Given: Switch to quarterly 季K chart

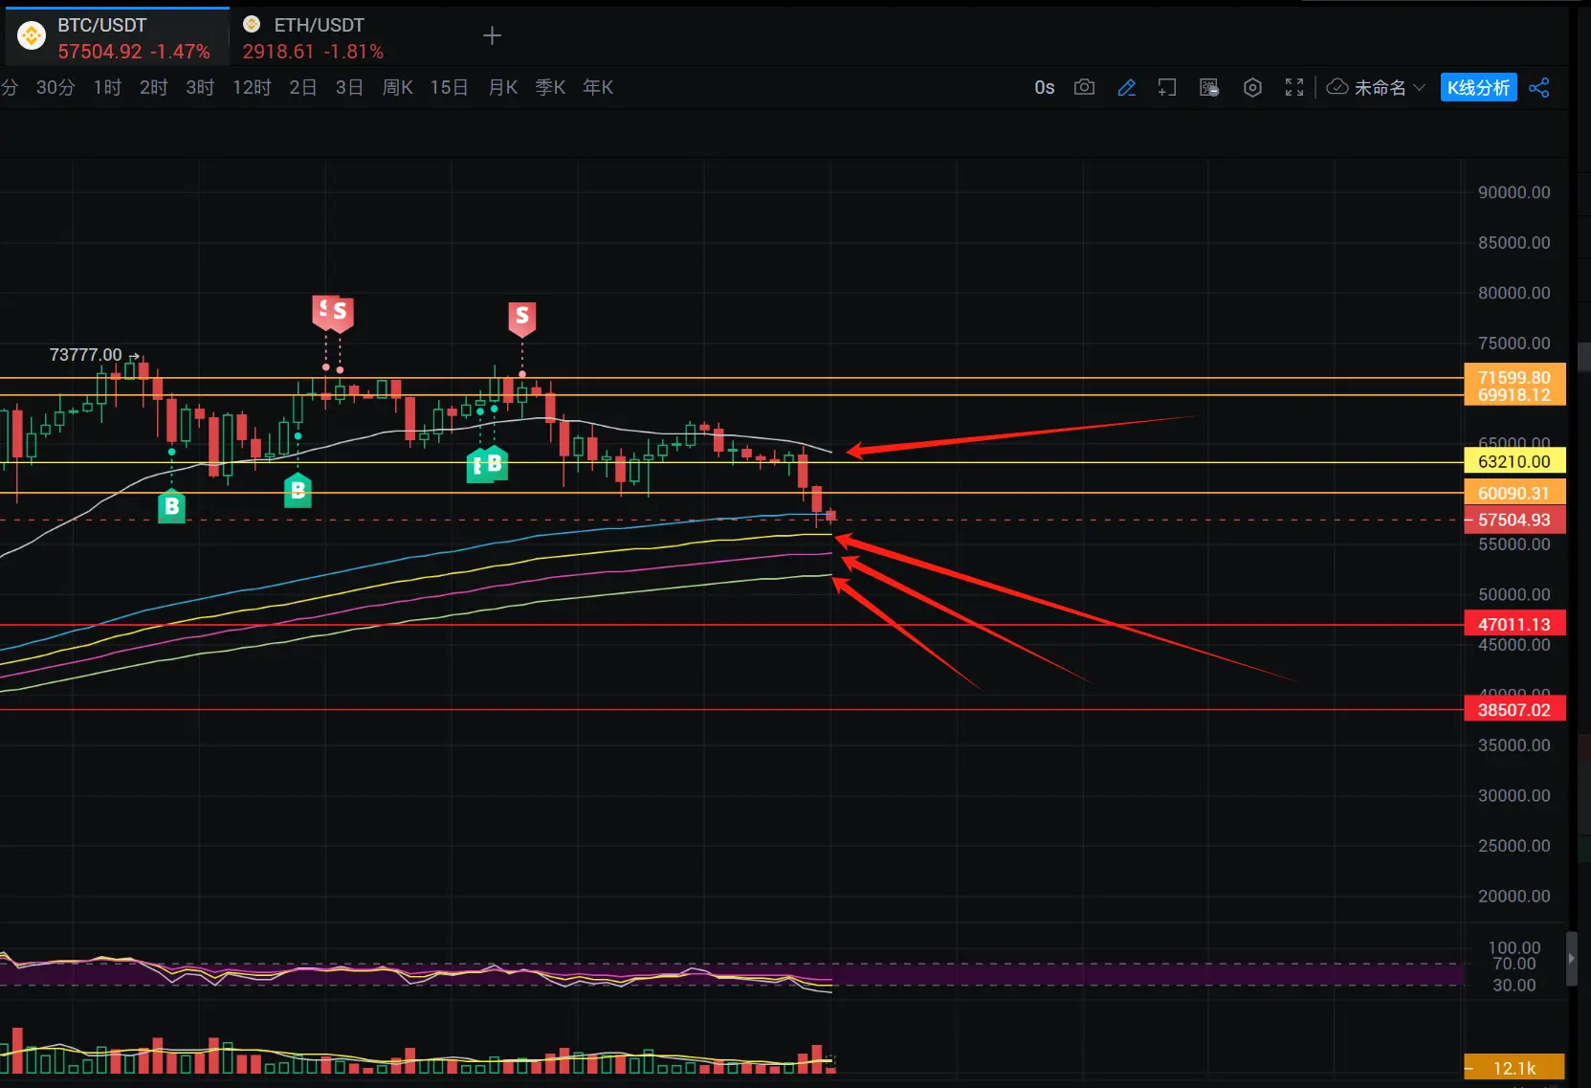Looking at the screenshot, I should 550,87.
